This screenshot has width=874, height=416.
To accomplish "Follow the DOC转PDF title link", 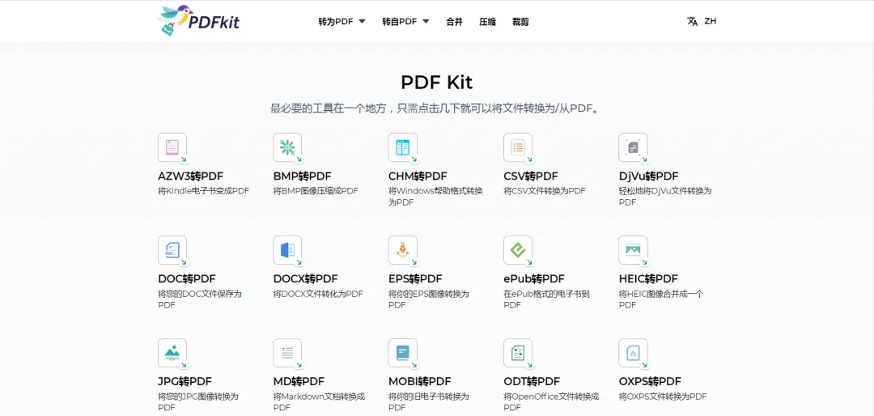I will [x=187, y=279].
